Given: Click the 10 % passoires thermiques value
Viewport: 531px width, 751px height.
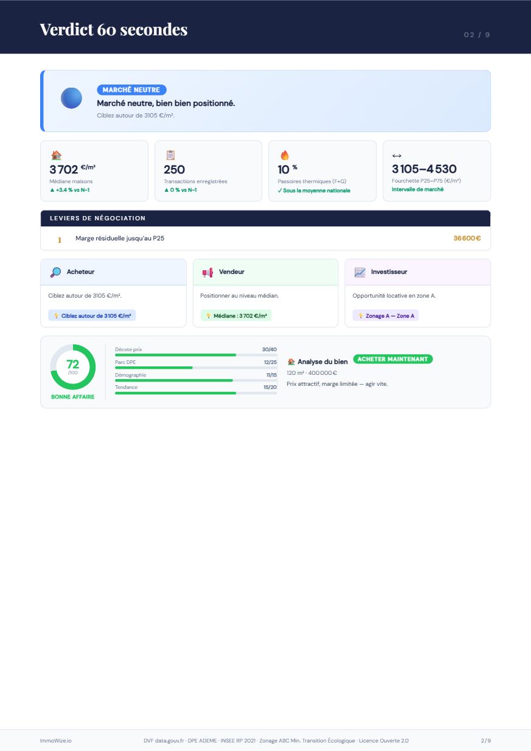Looking at the screenshot, I should click(x=287, y=170).
